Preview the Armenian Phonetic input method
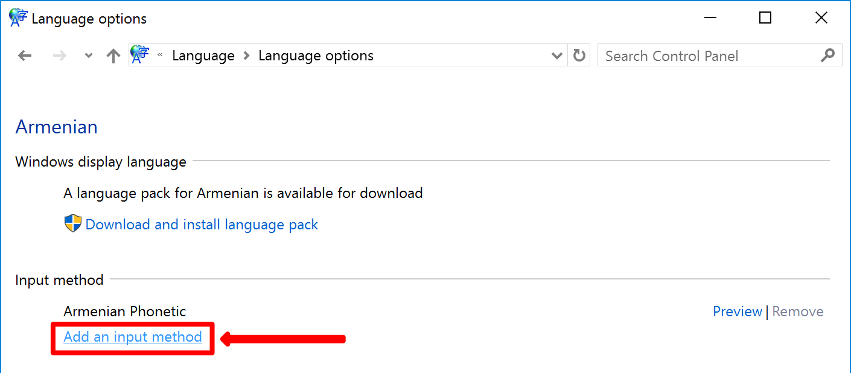Image resolution: width=851 pixels, height=373 pixels. point(737,311)
